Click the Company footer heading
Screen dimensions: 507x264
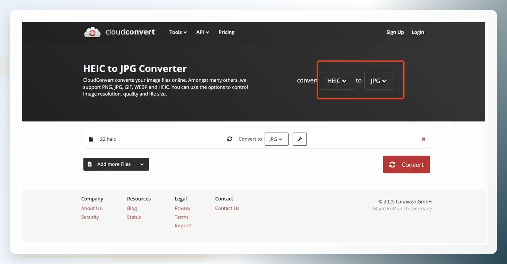92,199
